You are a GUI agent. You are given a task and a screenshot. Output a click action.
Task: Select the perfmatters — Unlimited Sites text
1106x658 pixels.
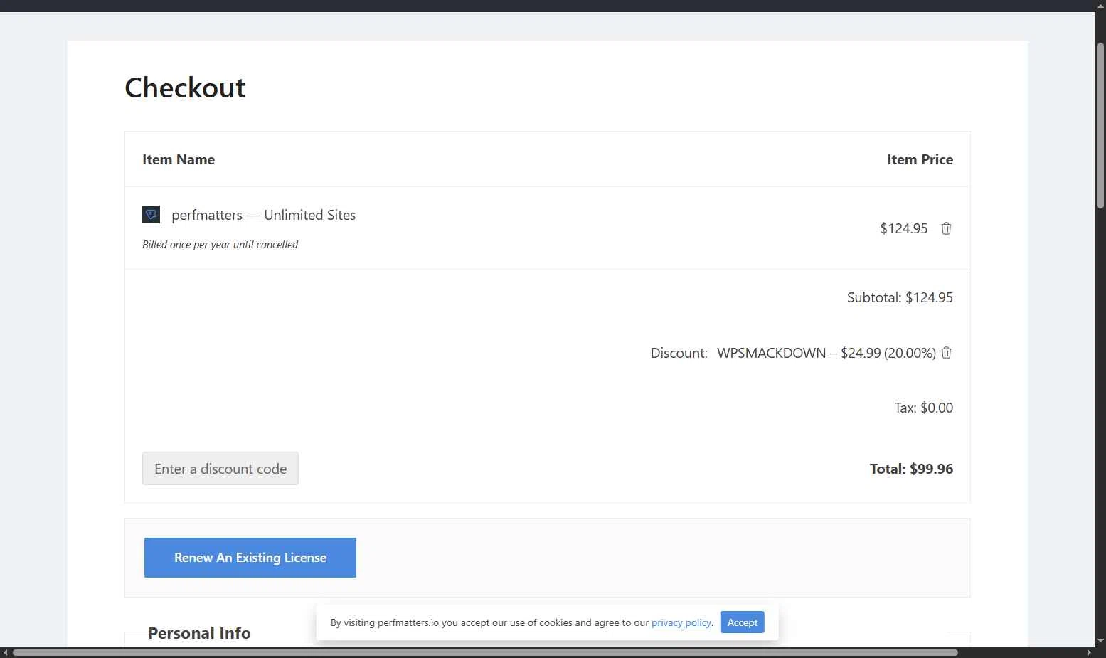pyautogui.click(x=264, y=215)
